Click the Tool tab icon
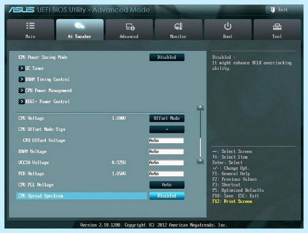 click(x=277, y=27)
